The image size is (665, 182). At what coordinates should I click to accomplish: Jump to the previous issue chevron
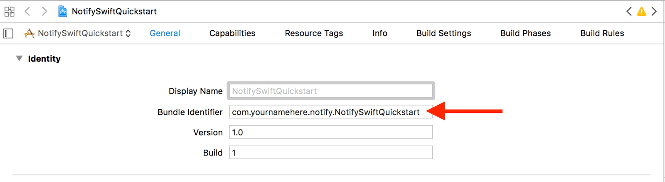(629, 12)
